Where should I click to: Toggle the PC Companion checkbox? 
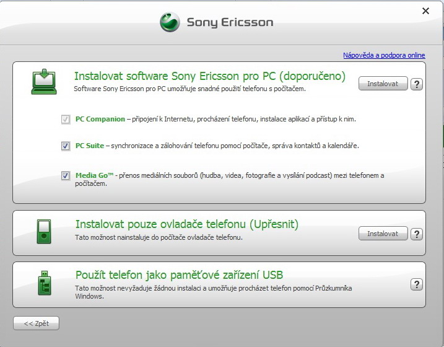(x=66, y=119)
